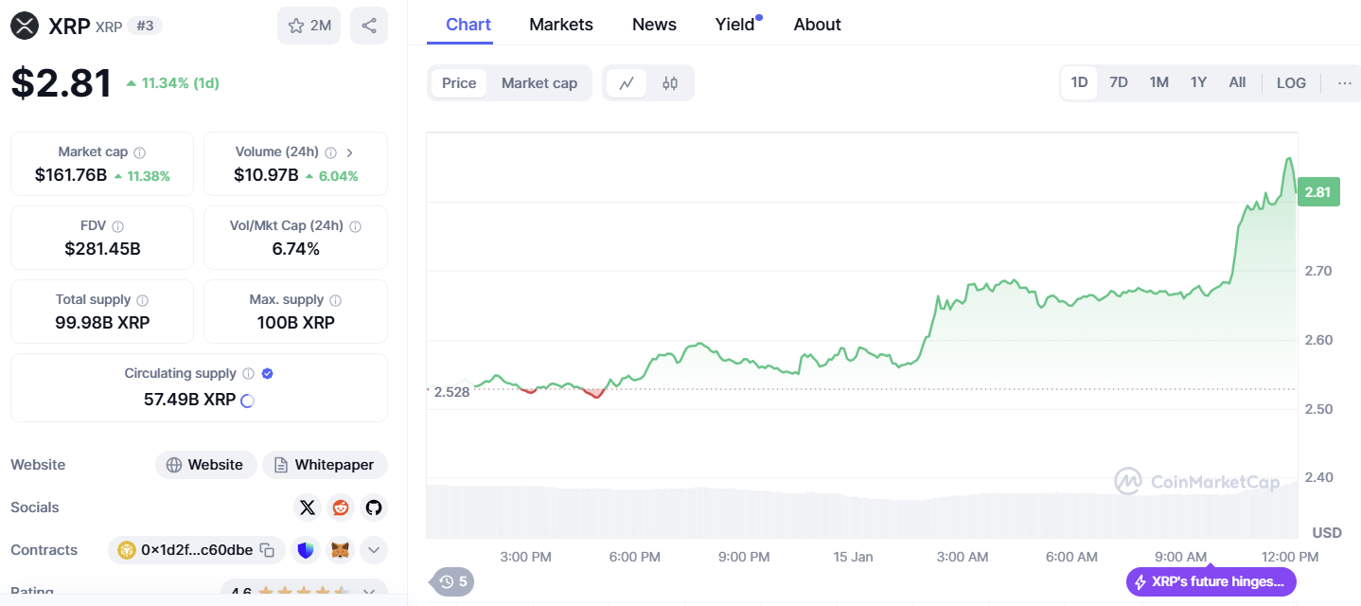Click the history events badge showing 5

click(x=452, y=581)
